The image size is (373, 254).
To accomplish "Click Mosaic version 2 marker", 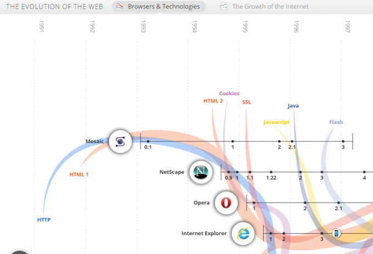I will pos(279,142).
